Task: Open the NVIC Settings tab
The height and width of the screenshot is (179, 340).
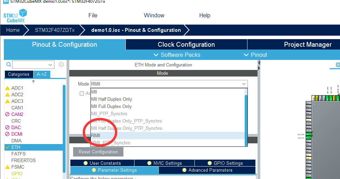Action: (164, 163)
